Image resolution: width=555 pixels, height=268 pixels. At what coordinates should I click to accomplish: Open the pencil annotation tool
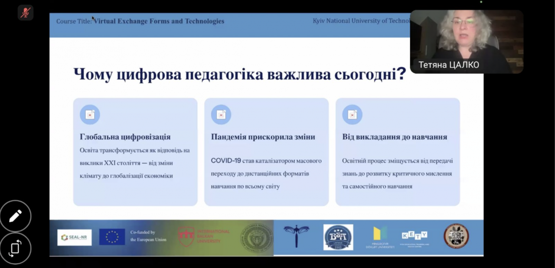[x=16, y=216]
